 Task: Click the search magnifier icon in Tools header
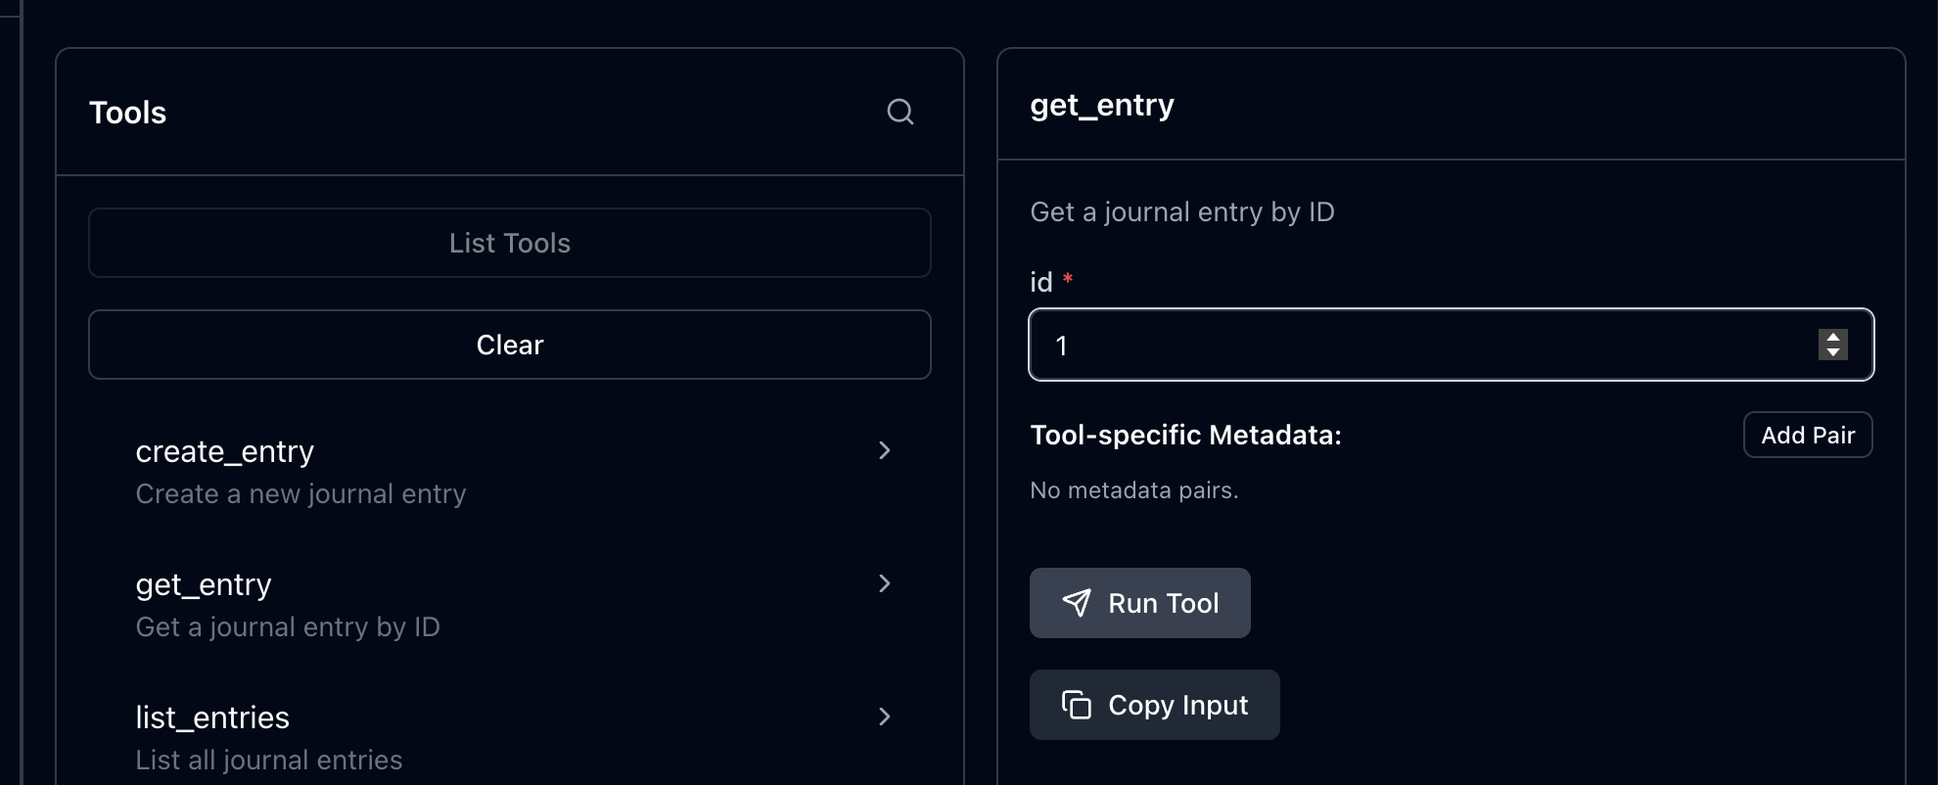click(900, 113)
